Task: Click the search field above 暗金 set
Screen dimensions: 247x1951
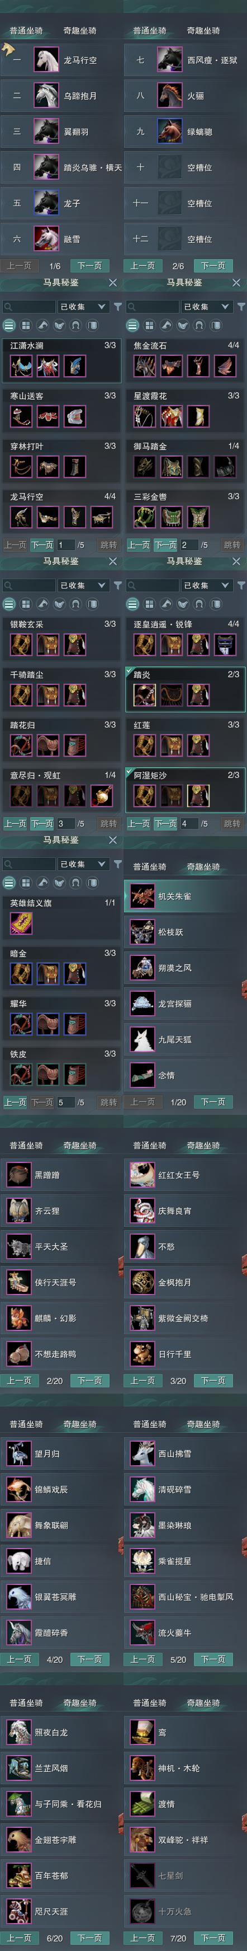Action: [28, 864]
